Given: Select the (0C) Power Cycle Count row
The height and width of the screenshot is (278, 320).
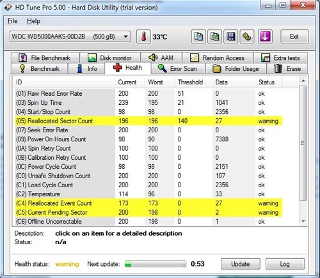Looking at the screenshot, I should click(148, 167).
